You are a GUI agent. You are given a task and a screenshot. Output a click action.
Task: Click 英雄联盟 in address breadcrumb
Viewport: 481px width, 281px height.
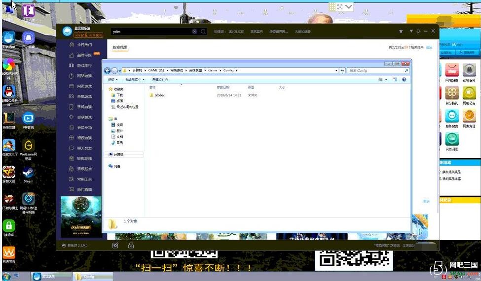click(x=195, y=70)
